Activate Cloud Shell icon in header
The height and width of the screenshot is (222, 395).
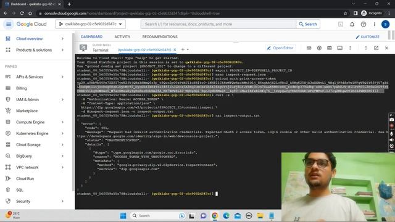[x=341, y=24]
